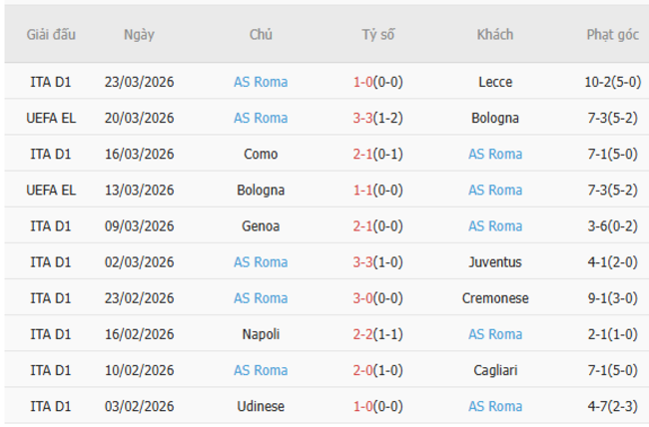Click the Giải đấu column header
This screenshot has height=427, width=649.
[x=51, y=34]
